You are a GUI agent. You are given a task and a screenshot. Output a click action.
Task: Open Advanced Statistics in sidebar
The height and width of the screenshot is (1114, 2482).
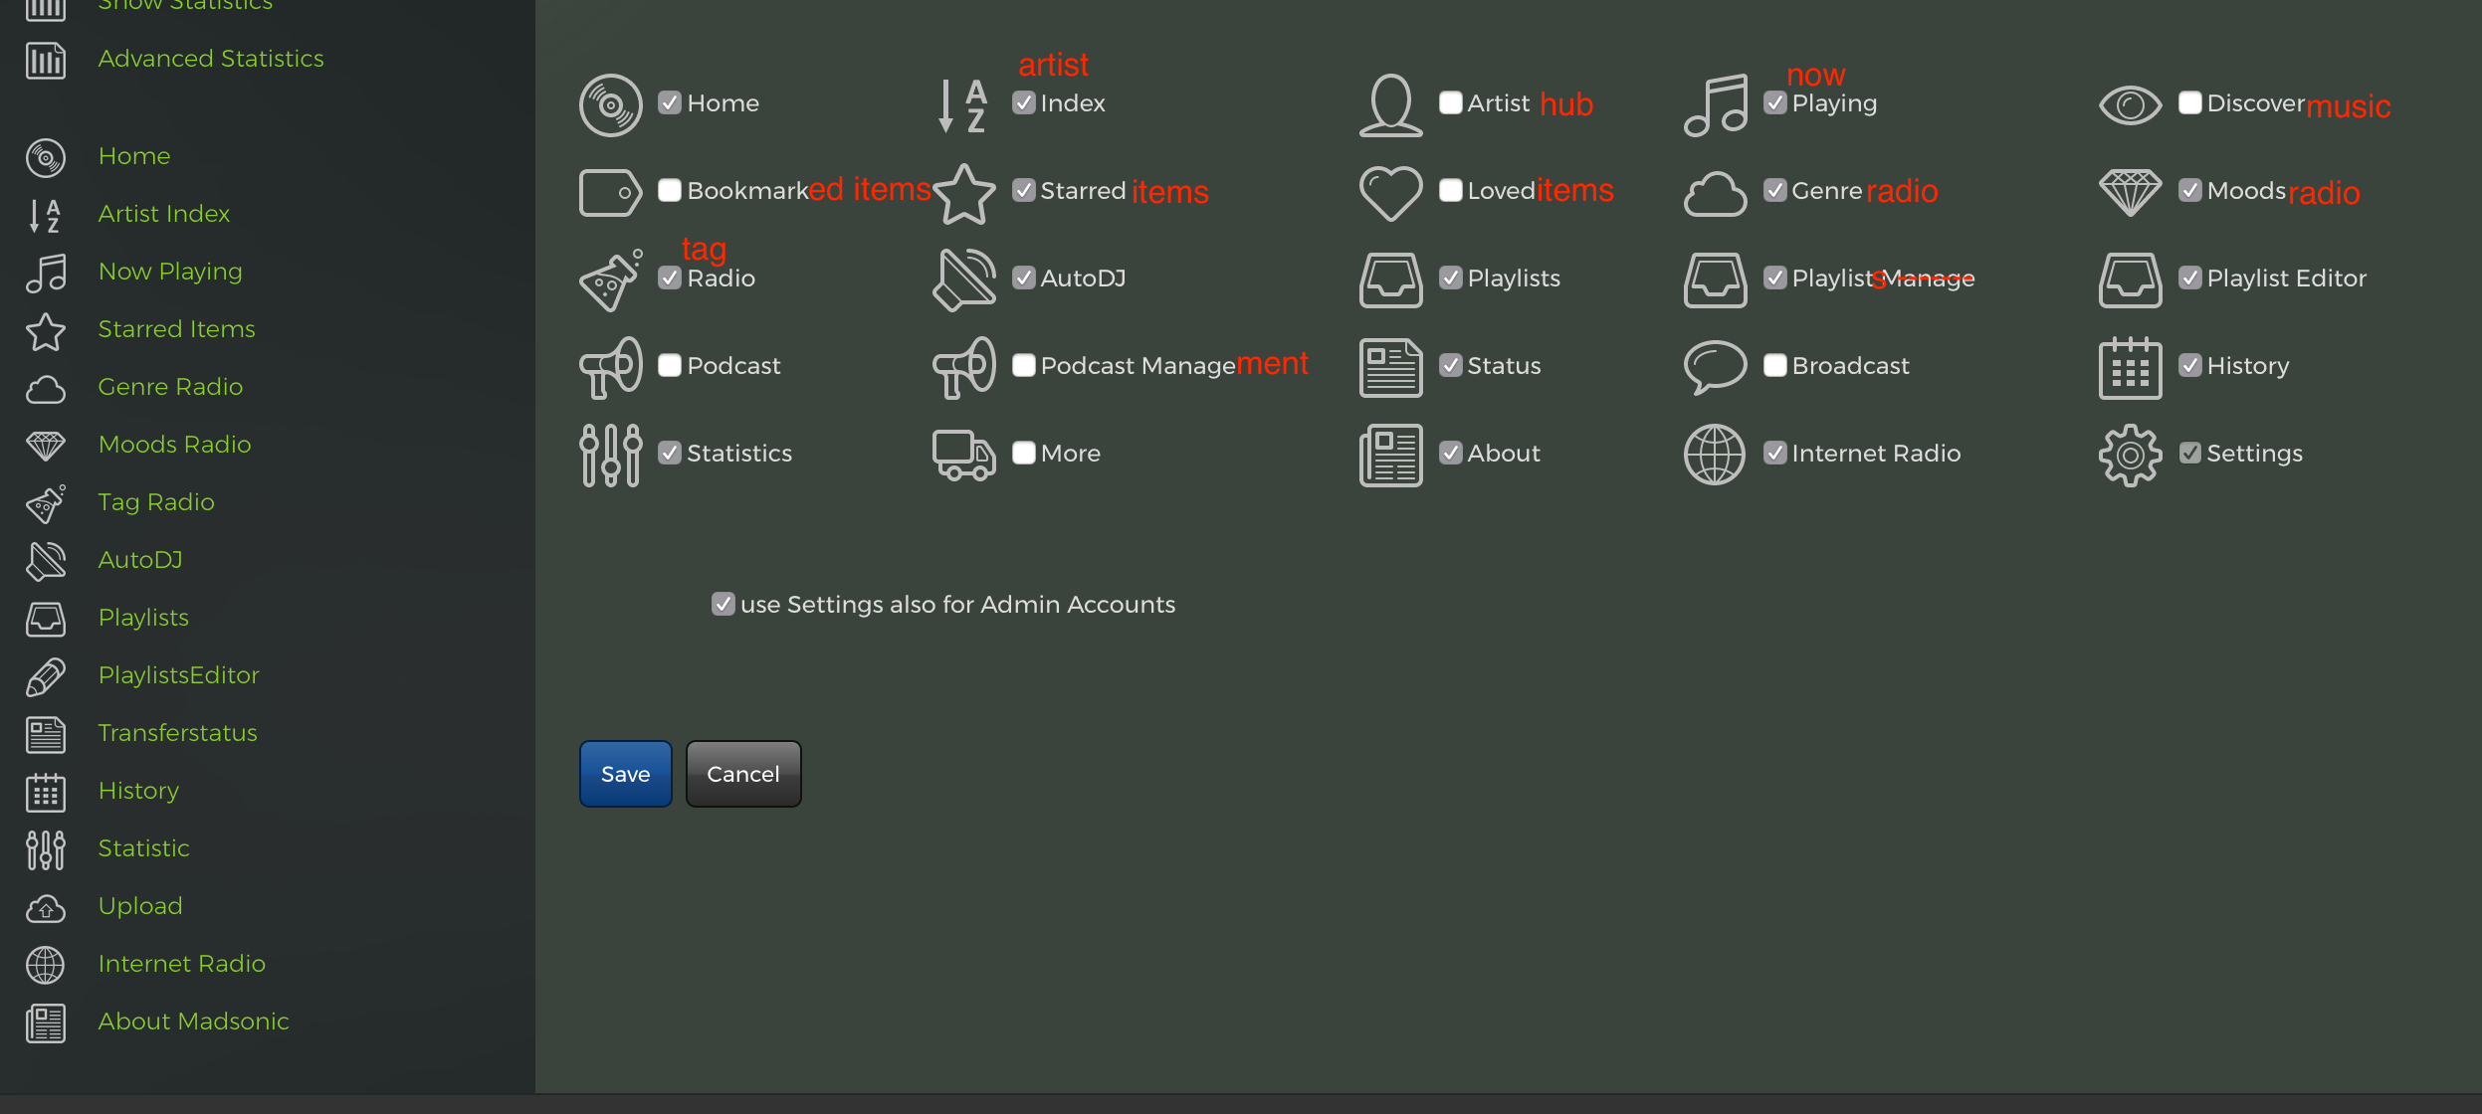[211, 59]
